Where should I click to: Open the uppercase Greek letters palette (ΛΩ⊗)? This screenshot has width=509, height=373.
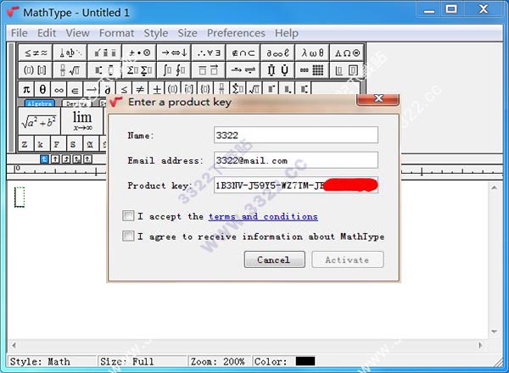coord(347,53)
